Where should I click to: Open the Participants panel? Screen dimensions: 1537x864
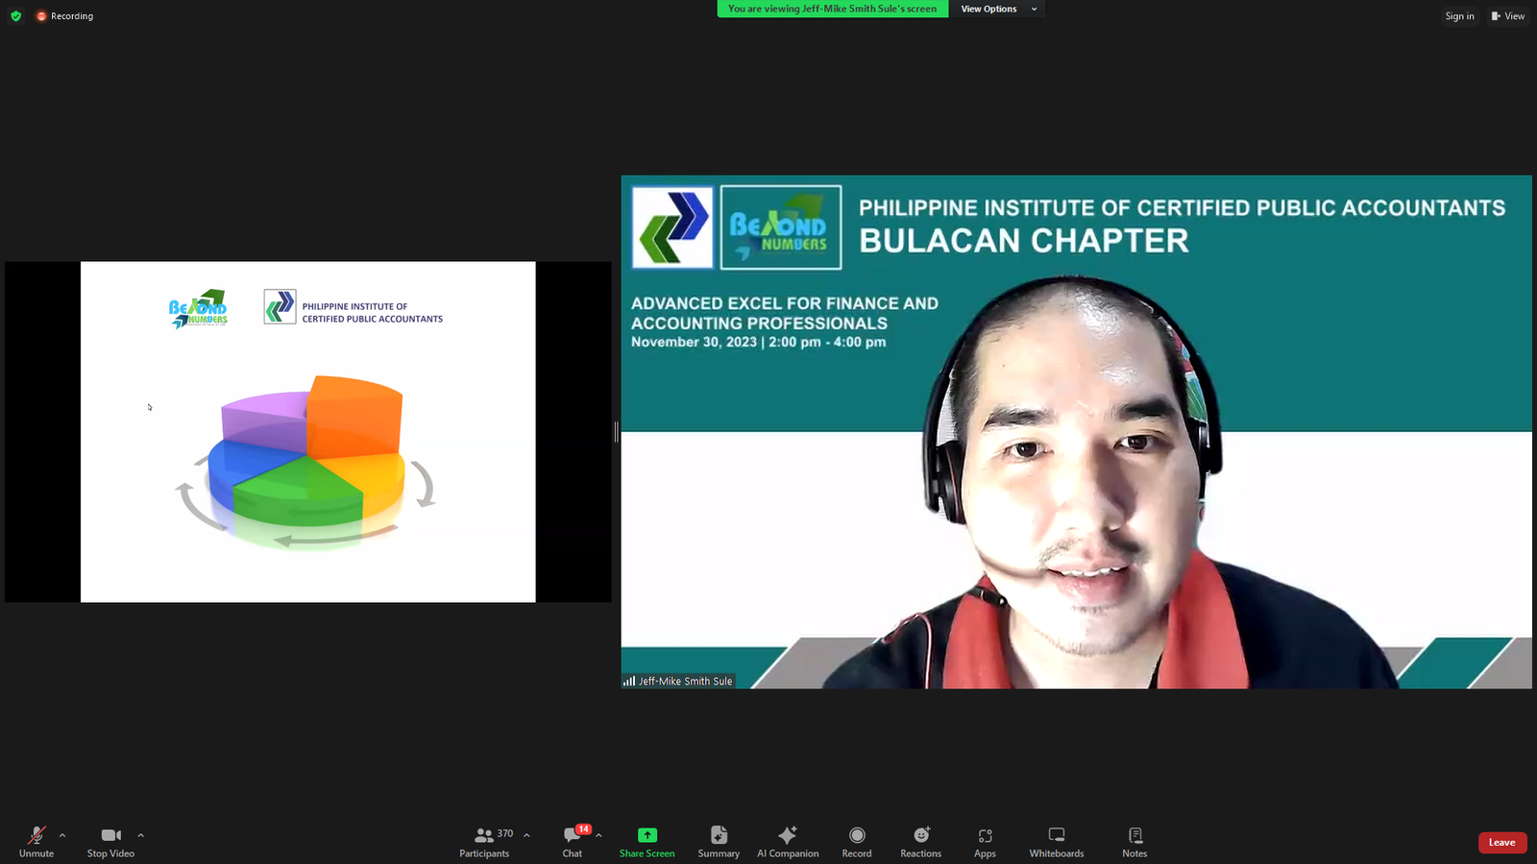coord(485,841)
